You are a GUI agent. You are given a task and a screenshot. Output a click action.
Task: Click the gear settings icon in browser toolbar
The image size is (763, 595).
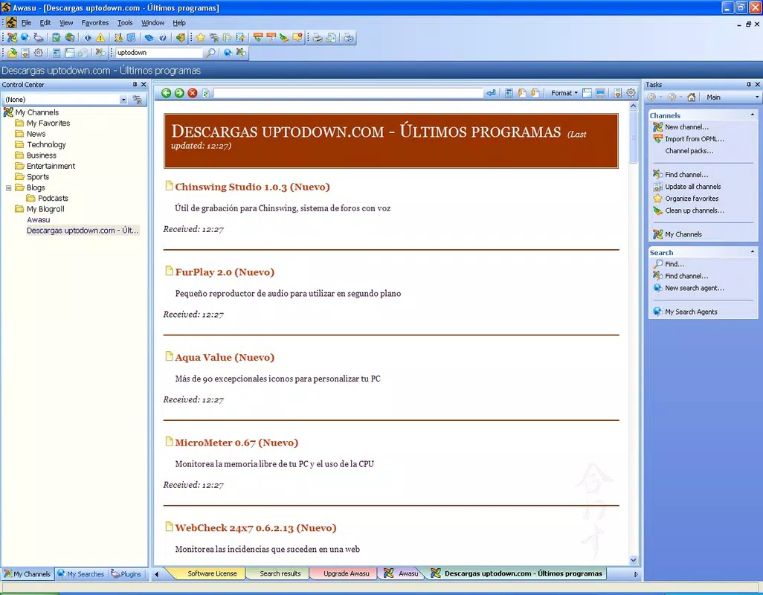click(x=631, y=93)
